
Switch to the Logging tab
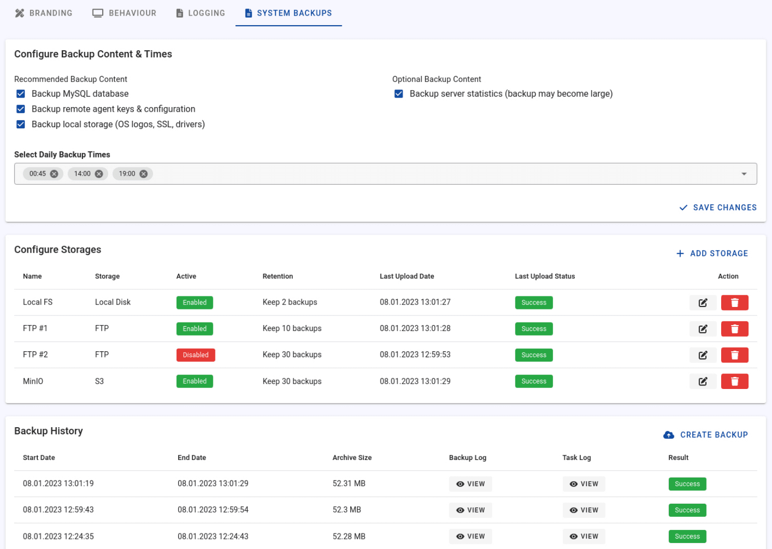click(200, 13)
